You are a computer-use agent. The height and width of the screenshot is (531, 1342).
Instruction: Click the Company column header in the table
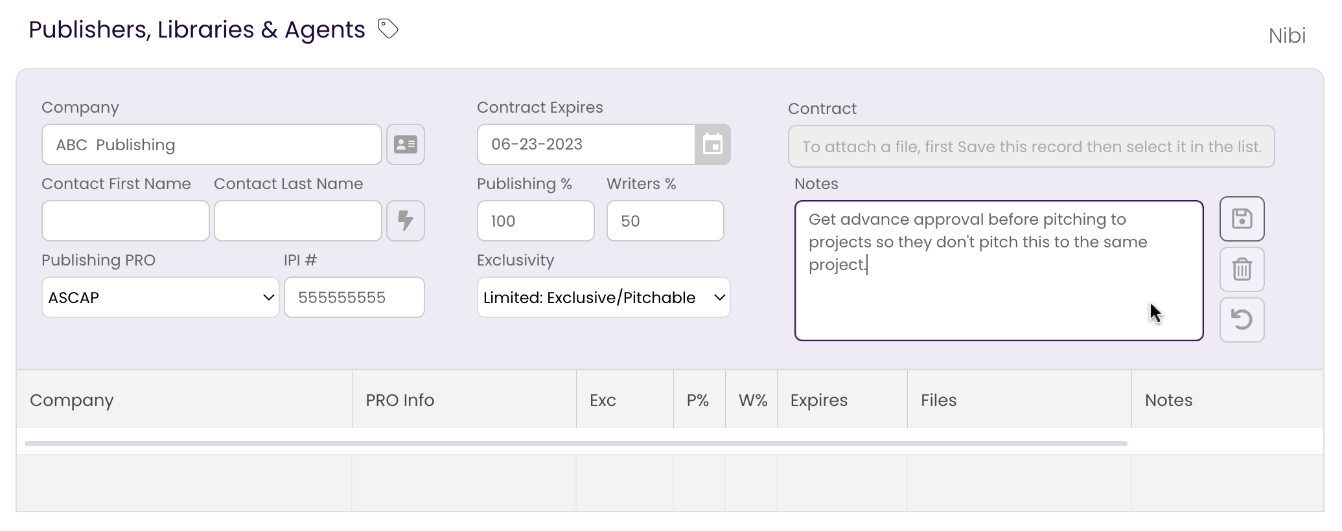point(184,400)
